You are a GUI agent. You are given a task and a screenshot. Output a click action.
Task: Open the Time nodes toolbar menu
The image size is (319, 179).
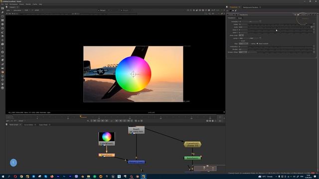coord(2,16)
